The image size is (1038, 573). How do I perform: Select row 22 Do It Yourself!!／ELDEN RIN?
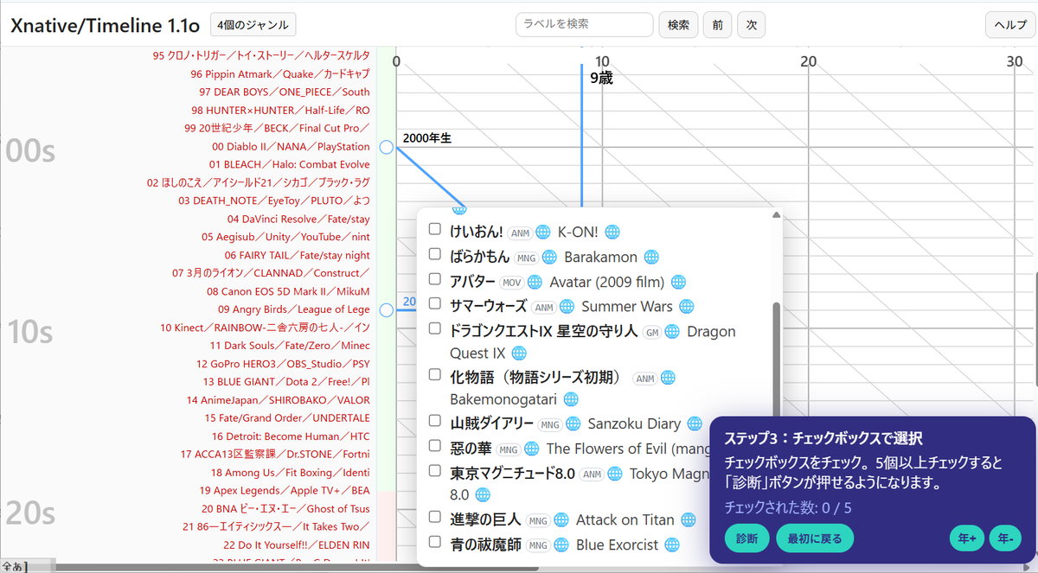tap(296, 545)
